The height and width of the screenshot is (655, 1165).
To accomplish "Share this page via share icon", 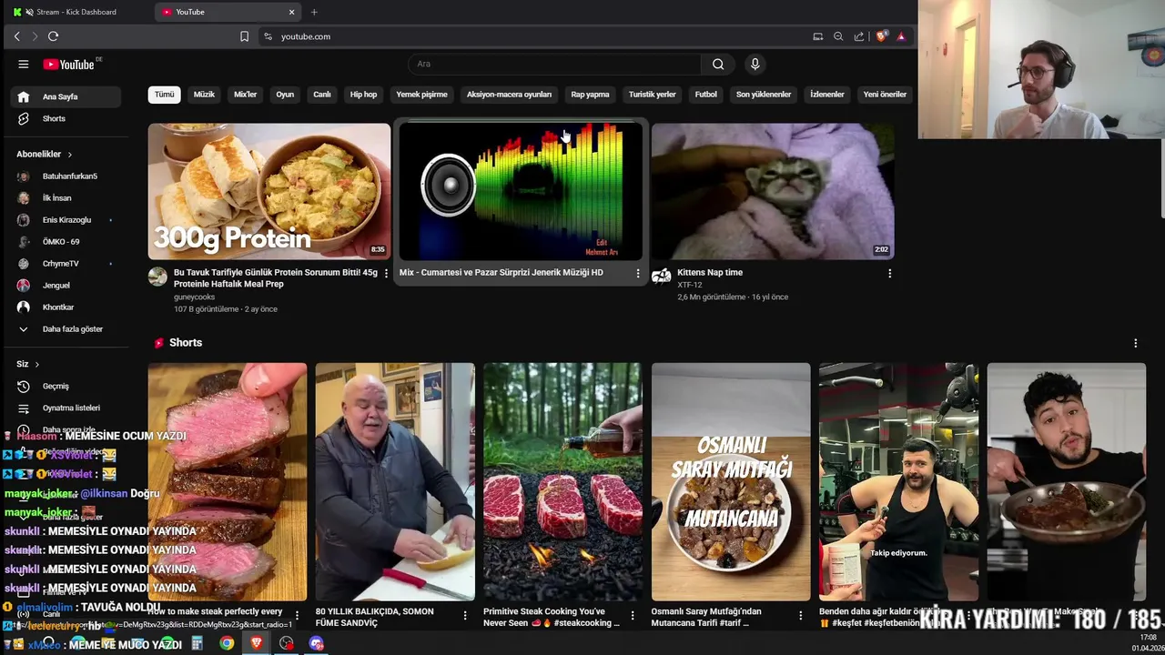I will click(859, 36).
